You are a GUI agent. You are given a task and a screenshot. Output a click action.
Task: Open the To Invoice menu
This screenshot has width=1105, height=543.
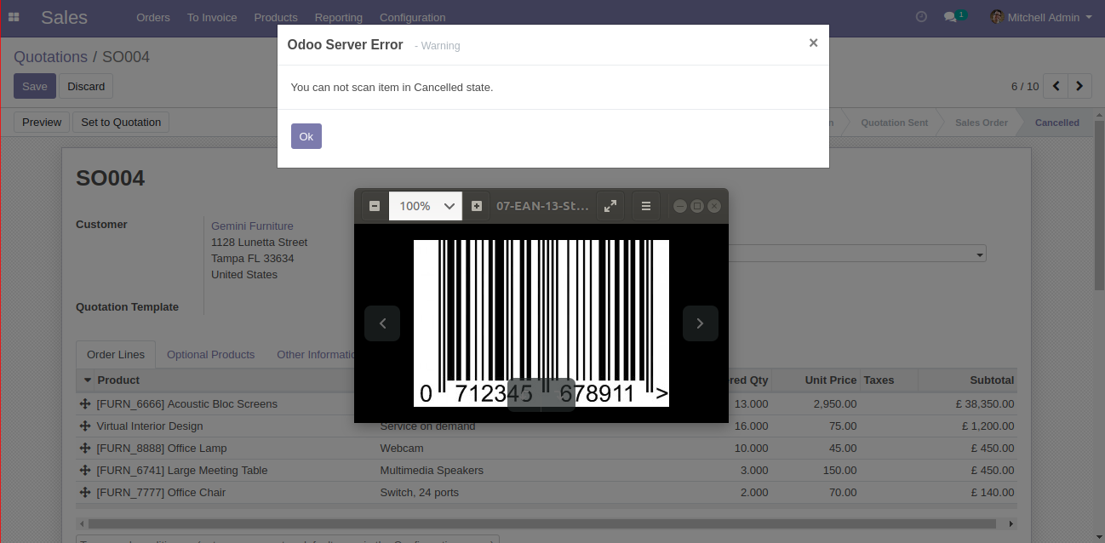tap(212, 17)
